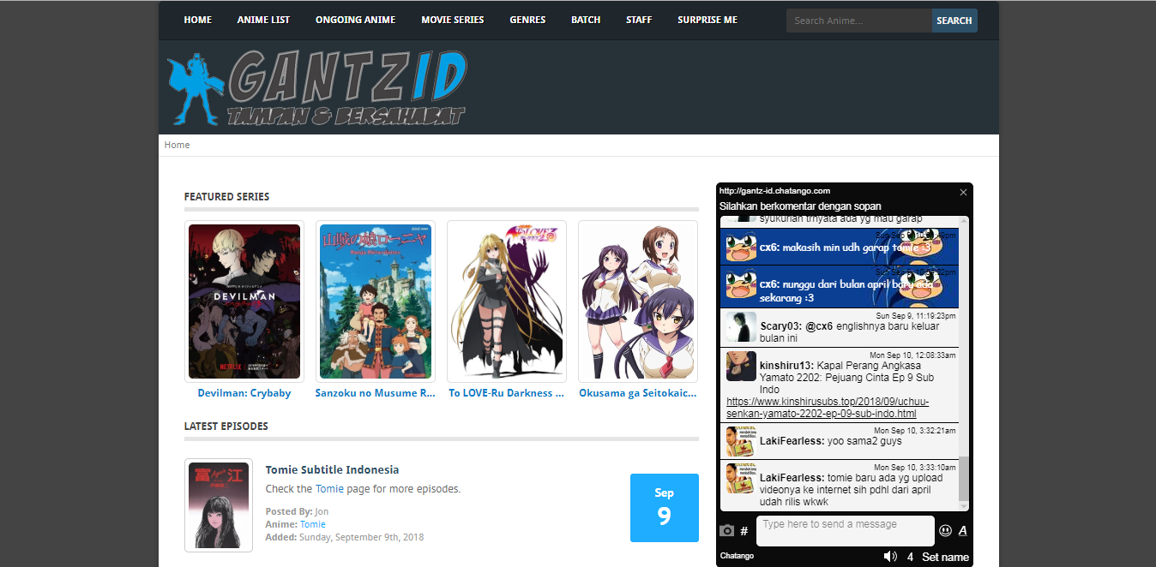Click the Home breadcrumb link

pyautogui.click(x=177, y=145)
